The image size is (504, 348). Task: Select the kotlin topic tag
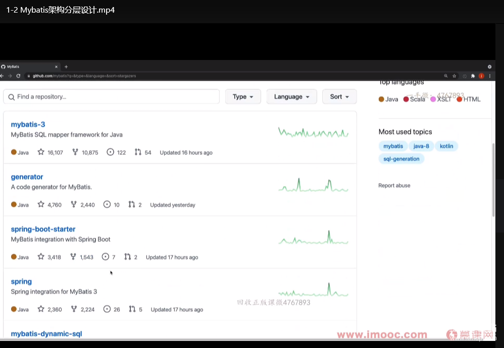(446, 146)
